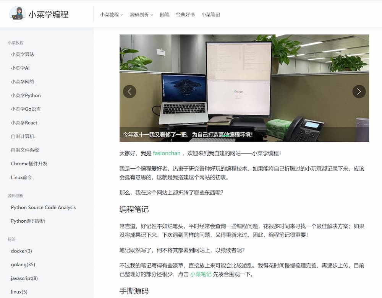Open 小菜学算法 in the sidebar
Screen dimensions: 382x298
click(x=23, y=54)
